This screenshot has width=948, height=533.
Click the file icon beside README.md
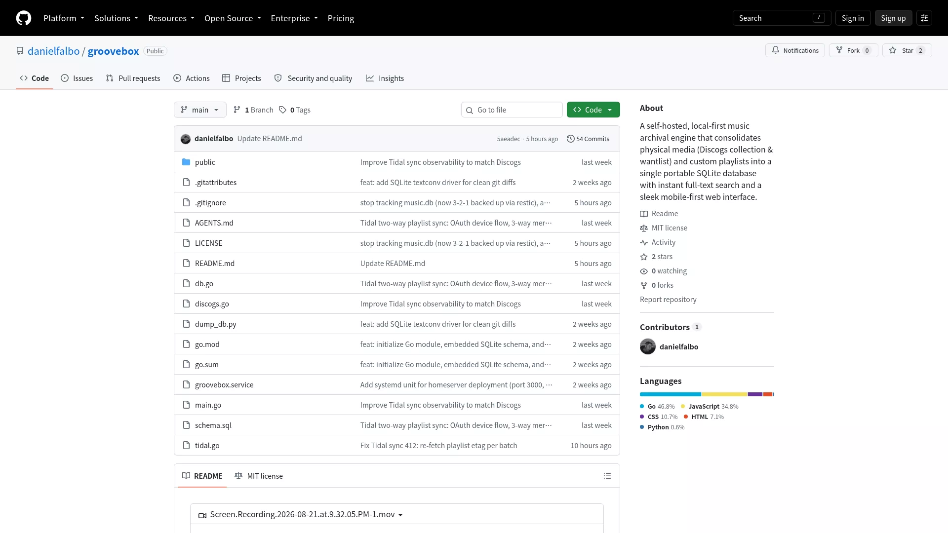coord(186,264)
